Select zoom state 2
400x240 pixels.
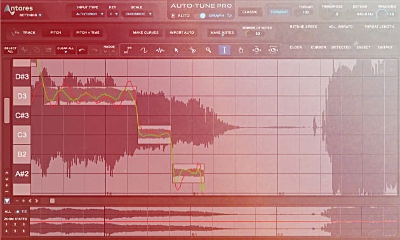click(x=15, y=224)
